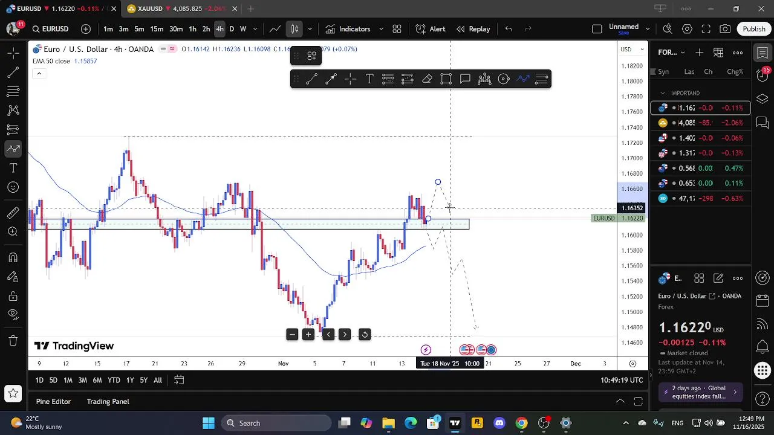Toggle stay in drawing mode
774x435 pixels.
[13, 277]
